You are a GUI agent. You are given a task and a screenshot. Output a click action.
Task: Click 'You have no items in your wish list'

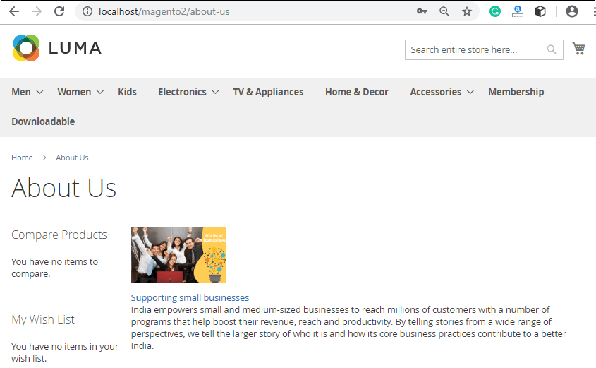point(65,352)
